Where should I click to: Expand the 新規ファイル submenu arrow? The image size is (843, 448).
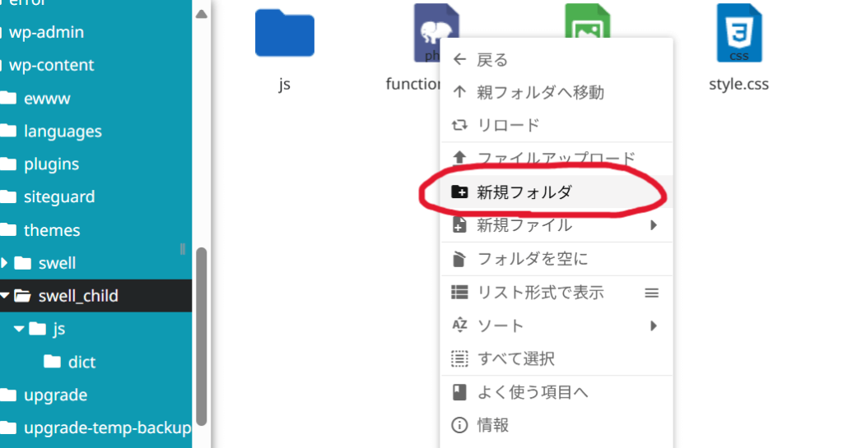pos(654,225)
